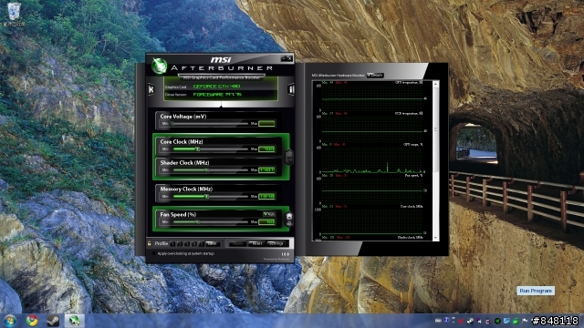Click the Run Program button
This screenshot has width=584, height=328.
coord(536,291)
